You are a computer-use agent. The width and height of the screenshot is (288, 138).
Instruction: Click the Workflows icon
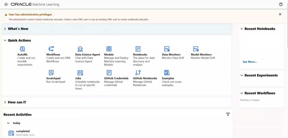pos(51,49)
